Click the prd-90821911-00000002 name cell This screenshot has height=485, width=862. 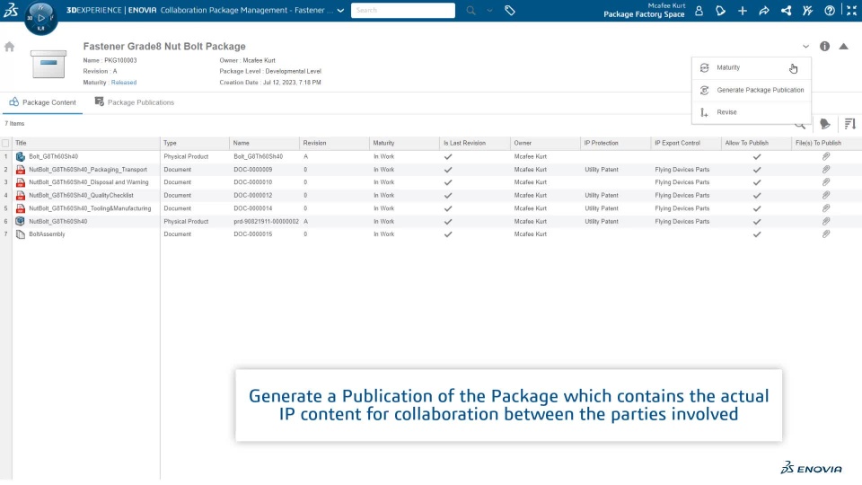pos(266,222)
